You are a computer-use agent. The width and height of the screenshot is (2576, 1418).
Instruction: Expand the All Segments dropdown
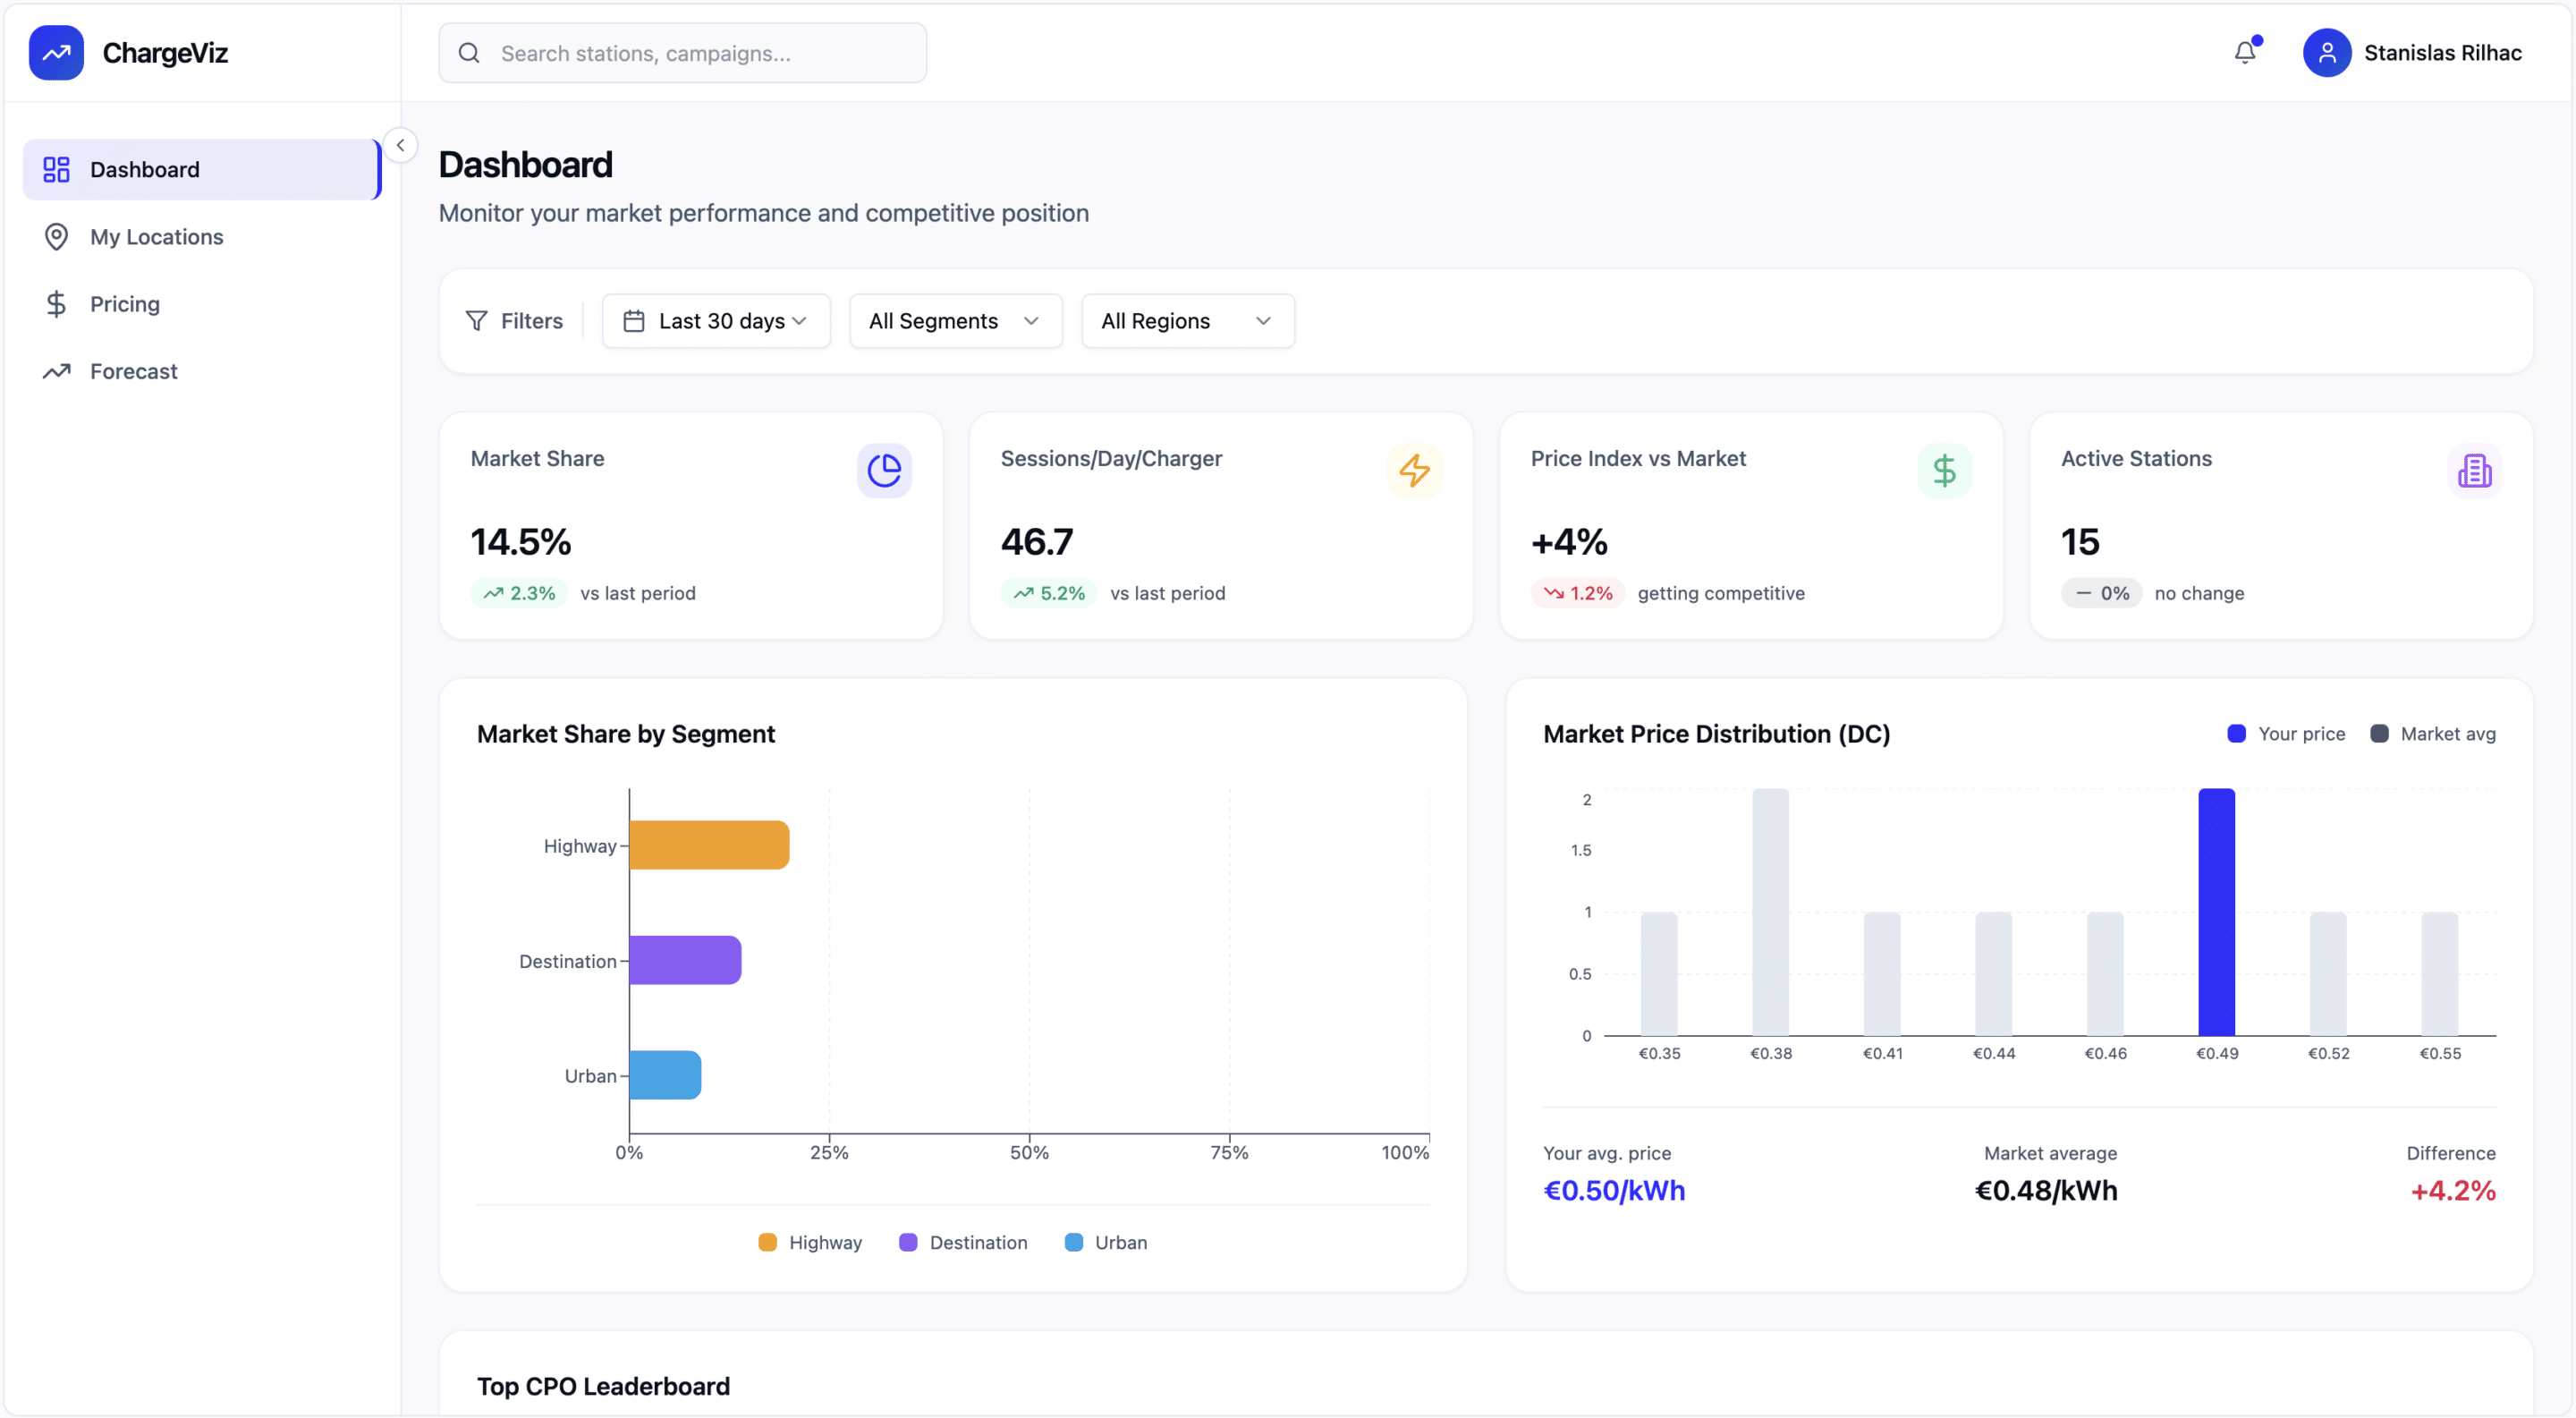click(955, 321)
